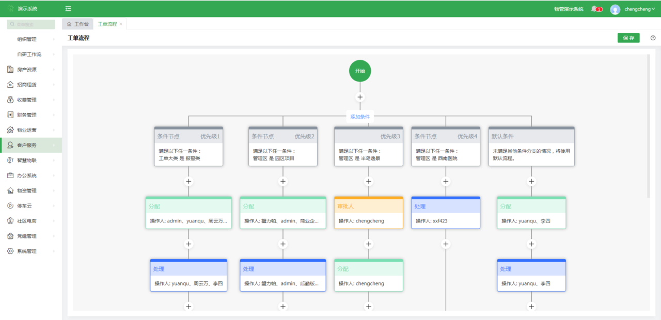661x320 pixels.
Task: Click the plus below the 分配 蟹力帕 node
Action: (283, 244)
